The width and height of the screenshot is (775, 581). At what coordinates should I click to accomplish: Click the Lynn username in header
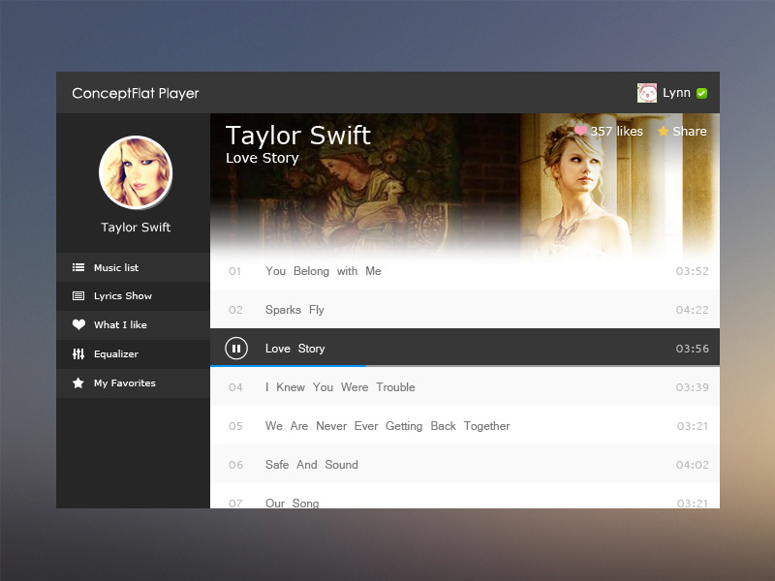pyautogui.click(x=676, y=93)
